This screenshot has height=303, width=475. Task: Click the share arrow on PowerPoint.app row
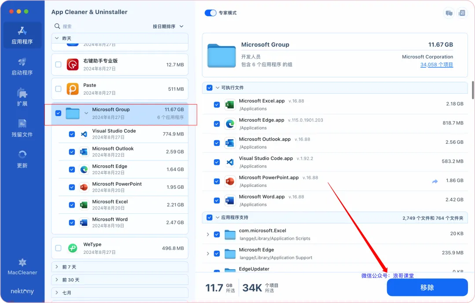pos(435,181)
